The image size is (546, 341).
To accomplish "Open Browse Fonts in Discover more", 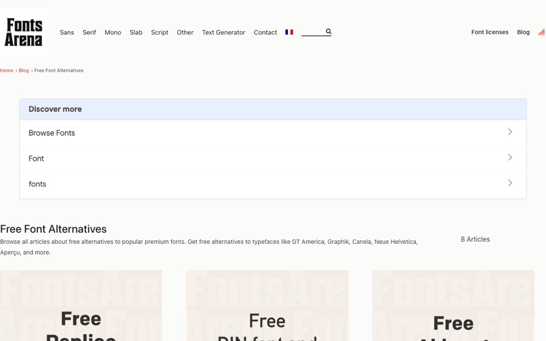I will coord(273,133).
